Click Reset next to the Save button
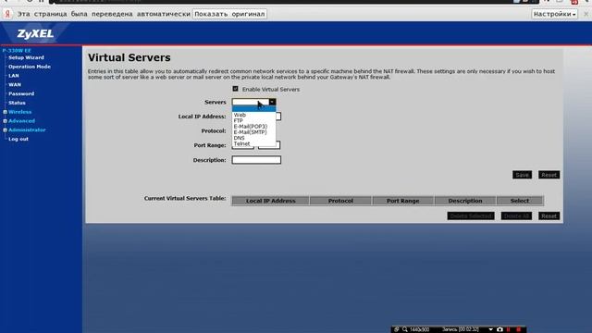This screenshot has height=333, width=592. click(549, 175)
